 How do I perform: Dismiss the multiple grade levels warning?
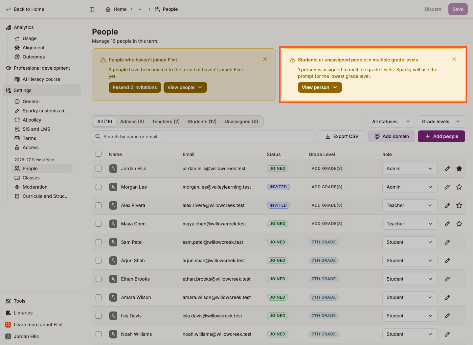(454, 59)
